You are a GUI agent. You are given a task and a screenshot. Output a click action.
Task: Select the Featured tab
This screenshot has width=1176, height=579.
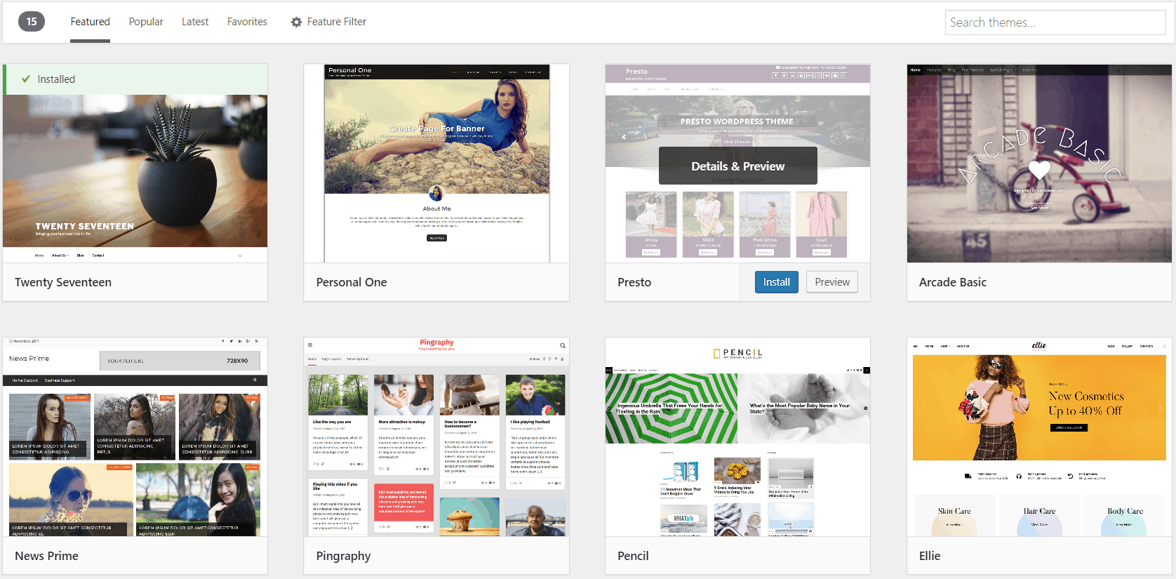(x=90, y=22)
